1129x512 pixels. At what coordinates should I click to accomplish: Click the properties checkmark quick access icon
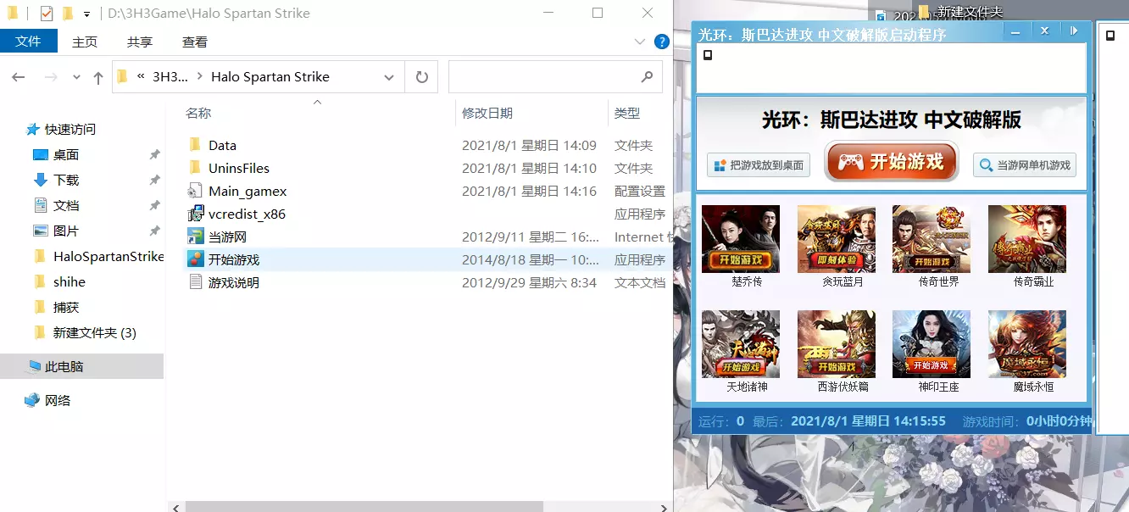(x=47, y=14)
